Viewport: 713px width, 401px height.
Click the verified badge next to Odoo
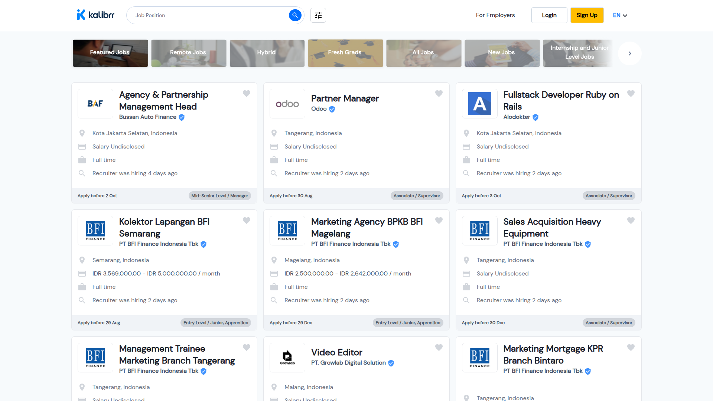click(332, 109)
